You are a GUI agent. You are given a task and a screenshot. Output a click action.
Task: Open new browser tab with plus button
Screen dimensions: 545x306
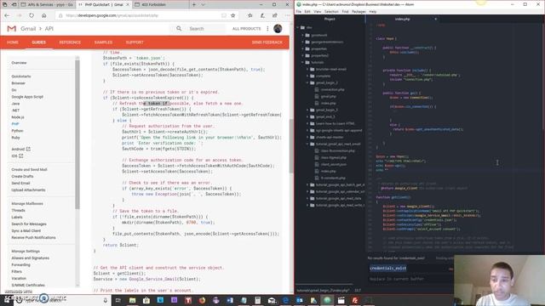[x=194, y=4]
